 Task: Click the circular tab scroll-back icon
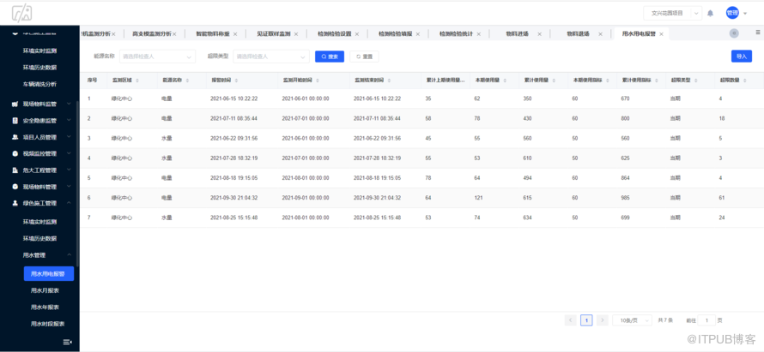click(x=734, y=33)
